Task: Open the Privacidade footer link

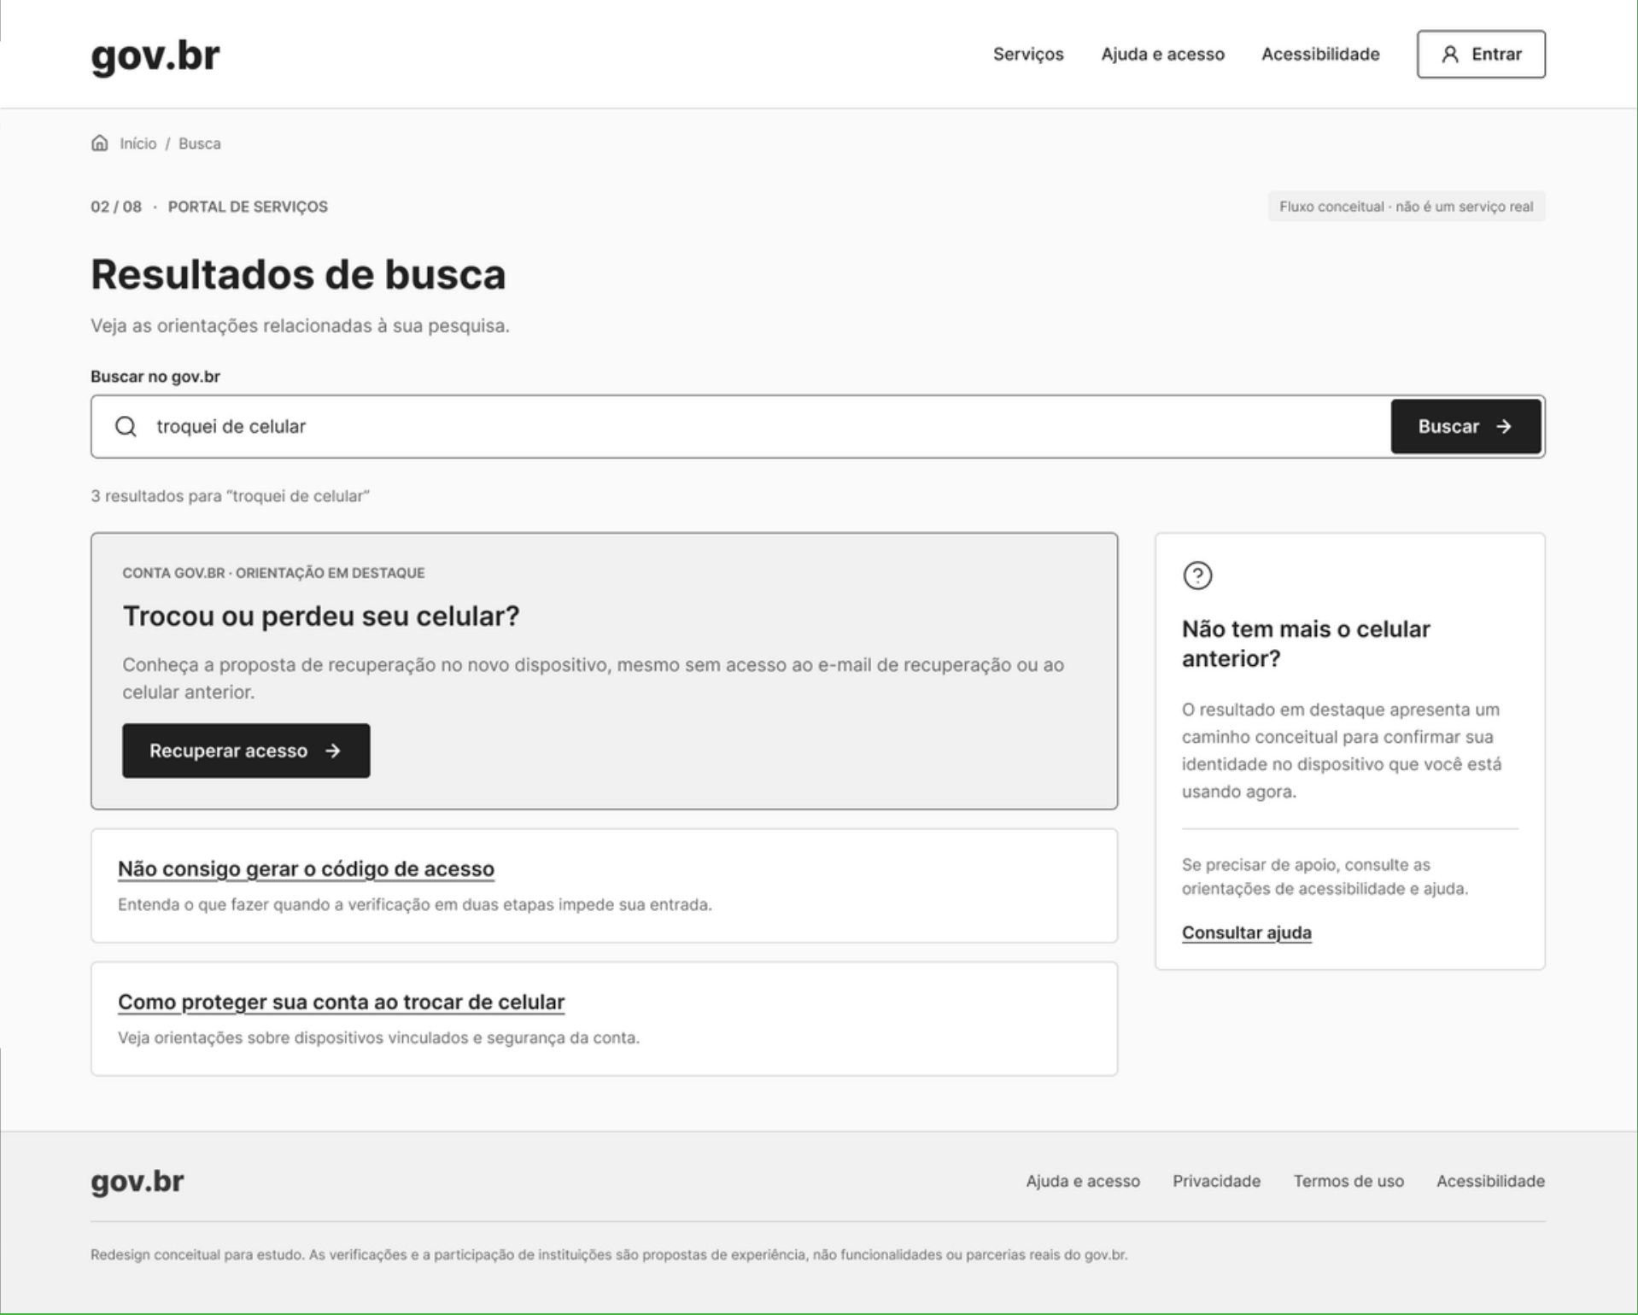Action: (1216, 1181)
